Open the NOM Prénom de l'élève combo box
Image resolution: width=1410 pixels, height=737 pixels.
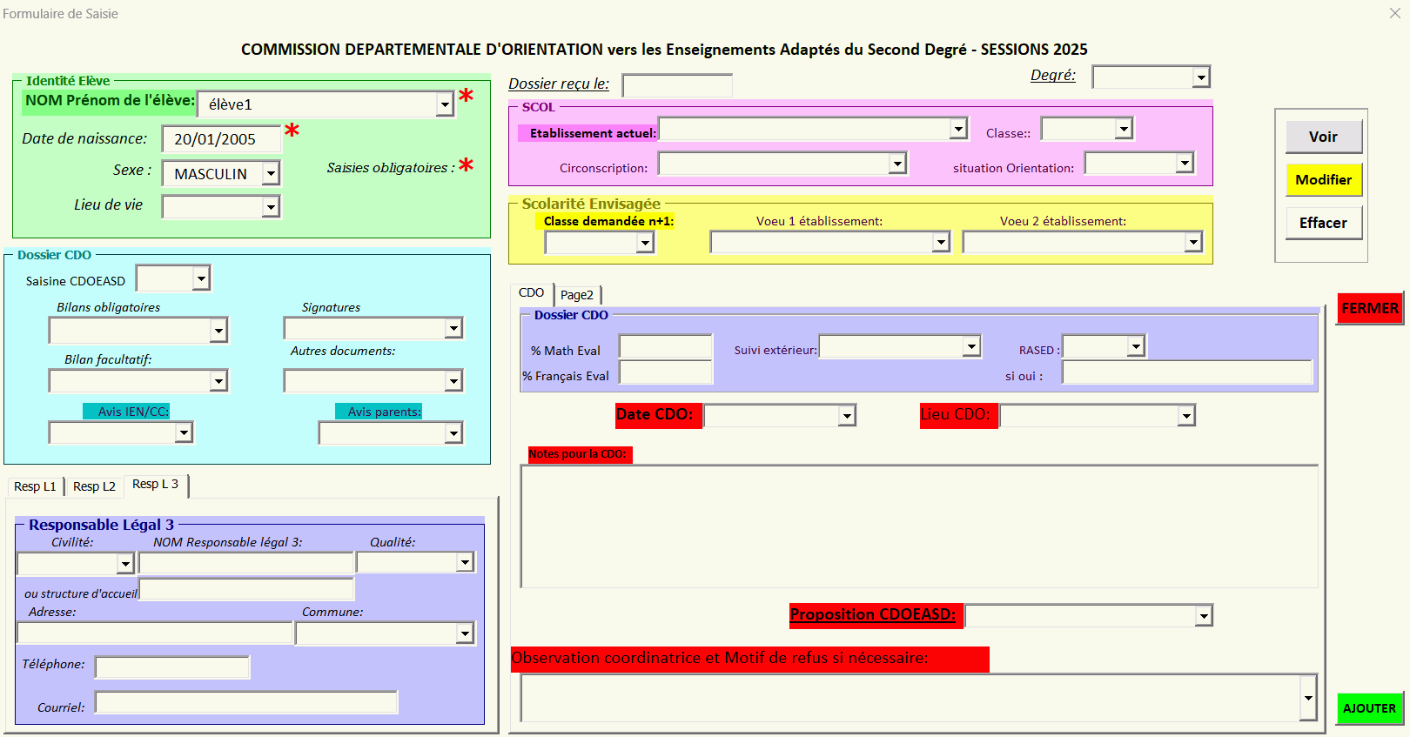(x=445, y=105)
